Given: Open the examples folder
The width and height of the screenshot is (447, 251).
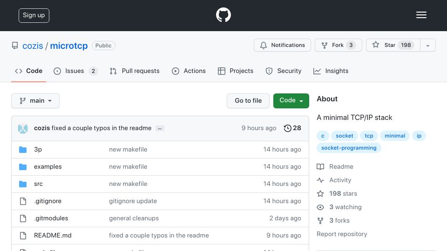Looking at the screenshot, I should click(48, 167).
